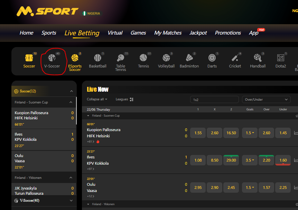Select the Basketball sport icon

click(97, 61)
